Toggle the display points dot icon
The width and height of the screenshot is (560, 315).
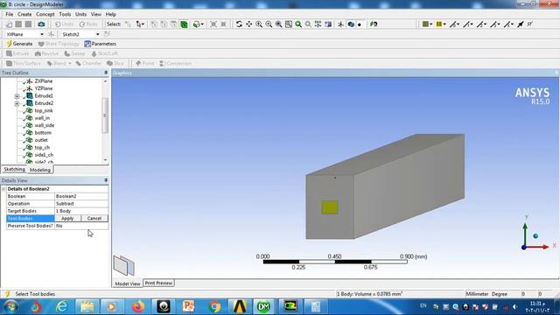(360, 24)
